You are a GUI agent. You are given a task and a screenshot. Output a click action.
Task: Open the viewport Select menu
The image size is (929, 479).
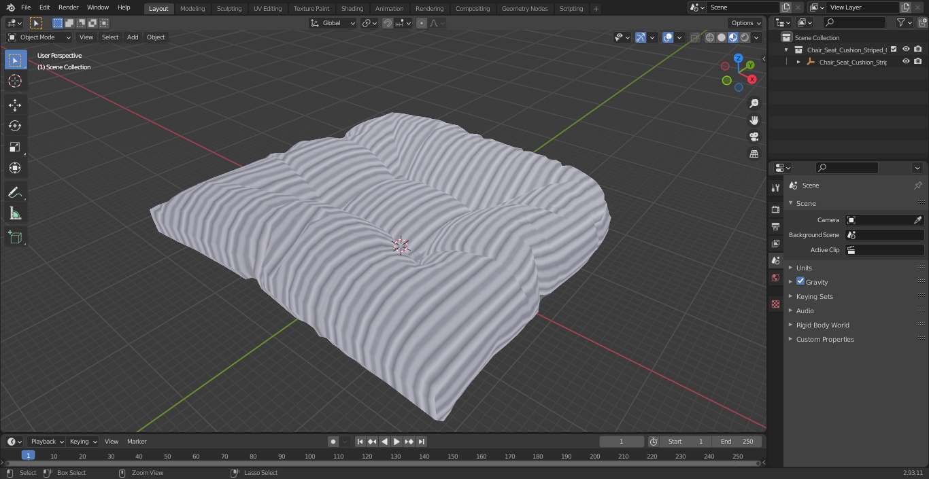pos(110,37)
